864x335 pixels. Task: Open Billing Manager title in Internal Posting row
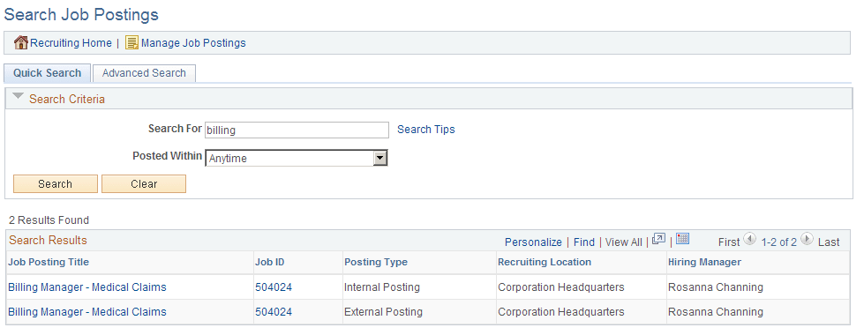[87, 287]
